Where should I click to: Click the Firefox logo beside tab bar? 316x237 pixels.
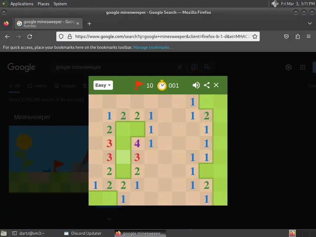click(6, 23)
